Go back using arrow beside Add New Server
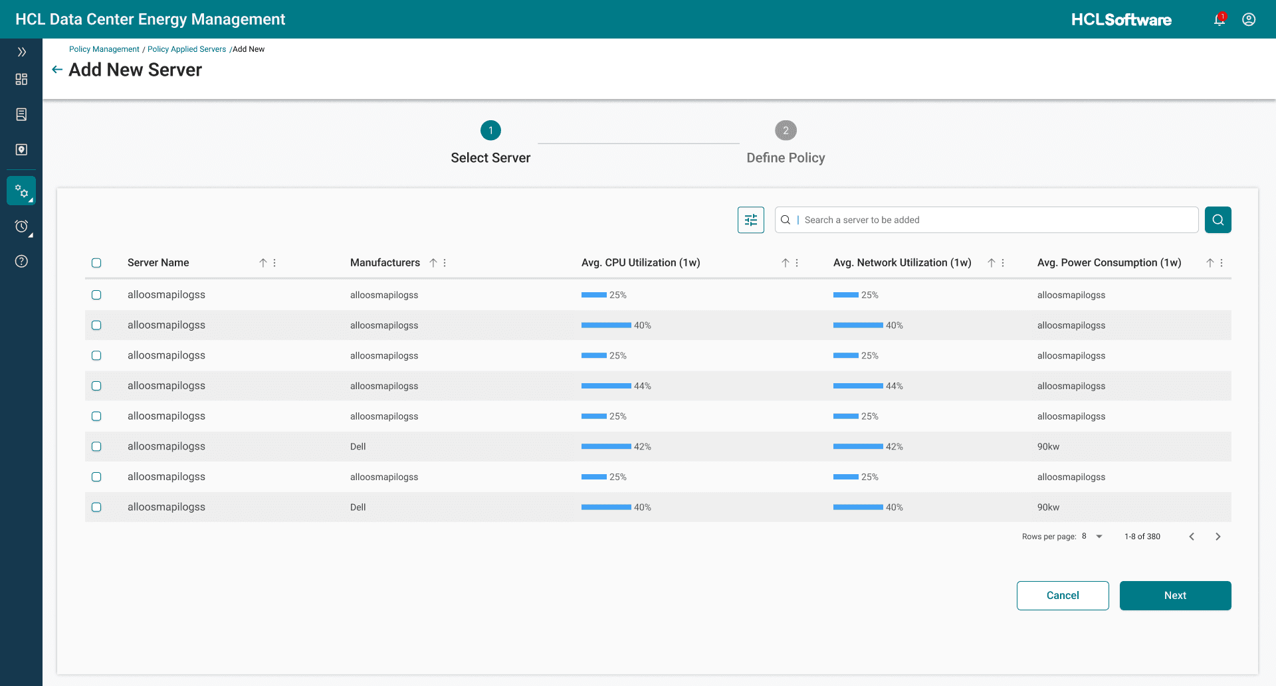Screen dimensions: 1276x686 [x=57, y=70]
